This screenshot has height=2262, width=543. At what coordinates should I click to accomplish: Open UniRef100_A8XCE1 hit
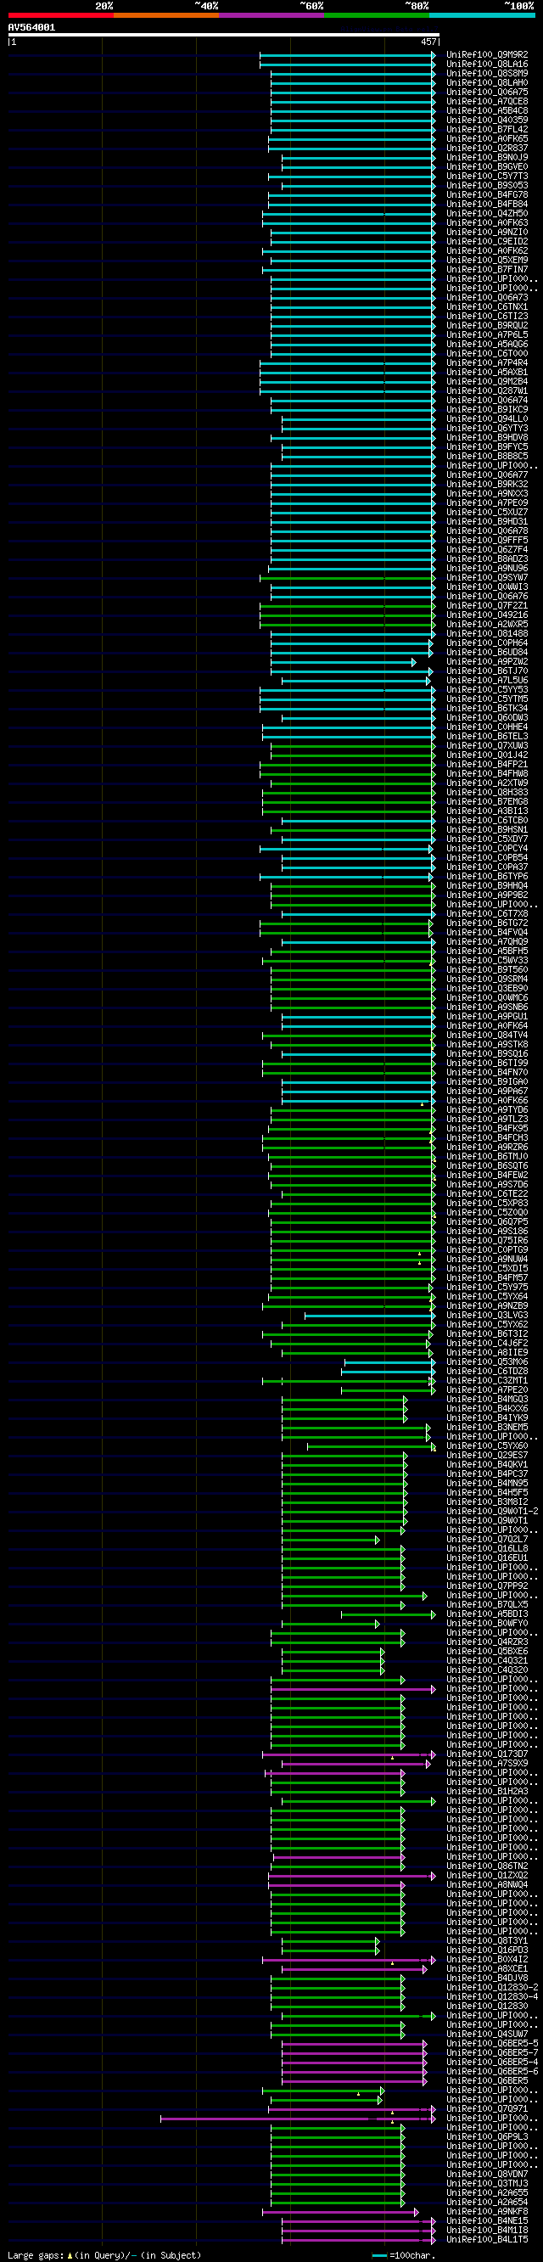[x=487, y=1968]
